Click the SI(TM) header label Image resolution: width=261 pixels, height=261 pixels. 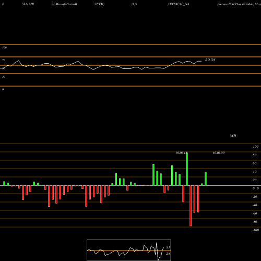tap(99, 4)
